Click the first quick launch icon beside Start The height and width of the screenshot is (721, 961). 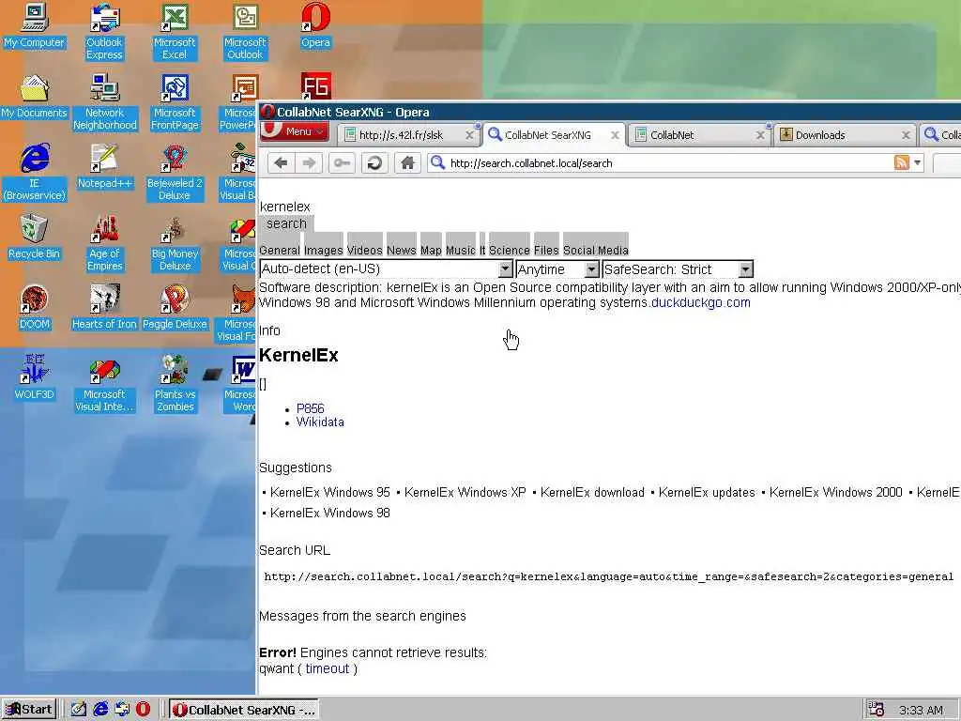pyautogui.click(x=79, y=710)
